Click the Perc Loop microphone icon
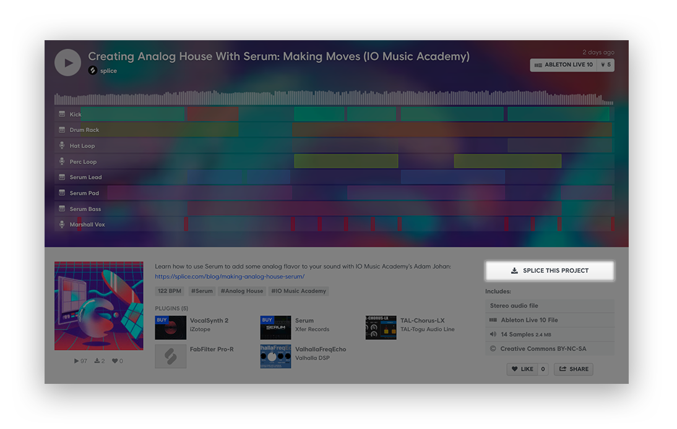Viewport: 677px width, 429px height. click(x=62, y=161)
